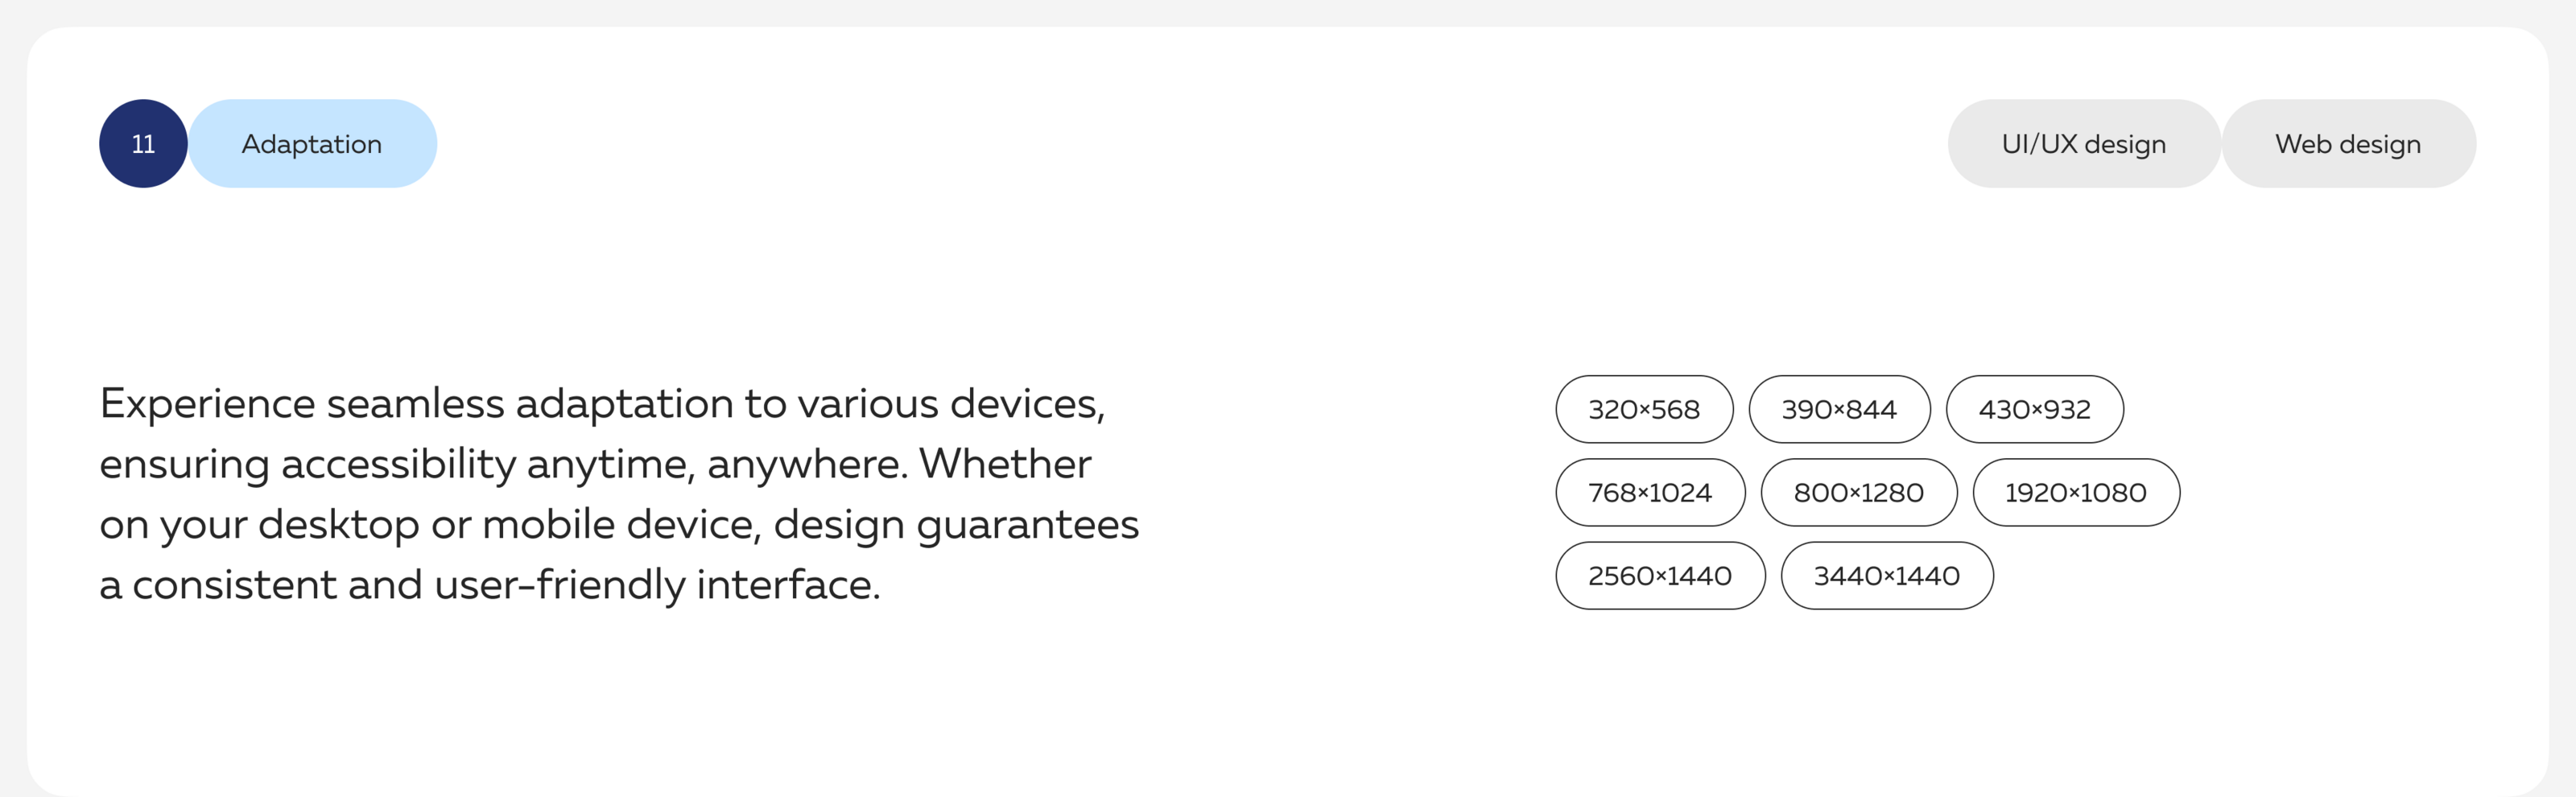Click the text "on your desktop or mobile device"
Image resolution: width=2576 pixels, height=797 pixels.
coord(430,525)
